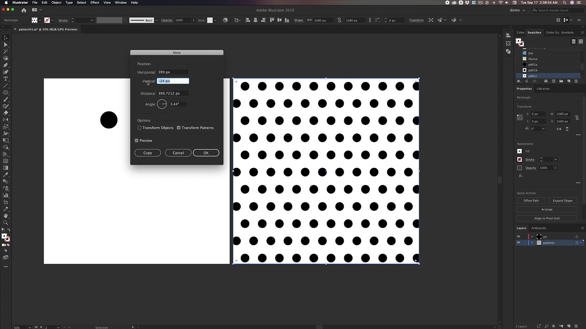
Task: Click the New Swatch icon in Swatches panel
Action: click(569, 81)
